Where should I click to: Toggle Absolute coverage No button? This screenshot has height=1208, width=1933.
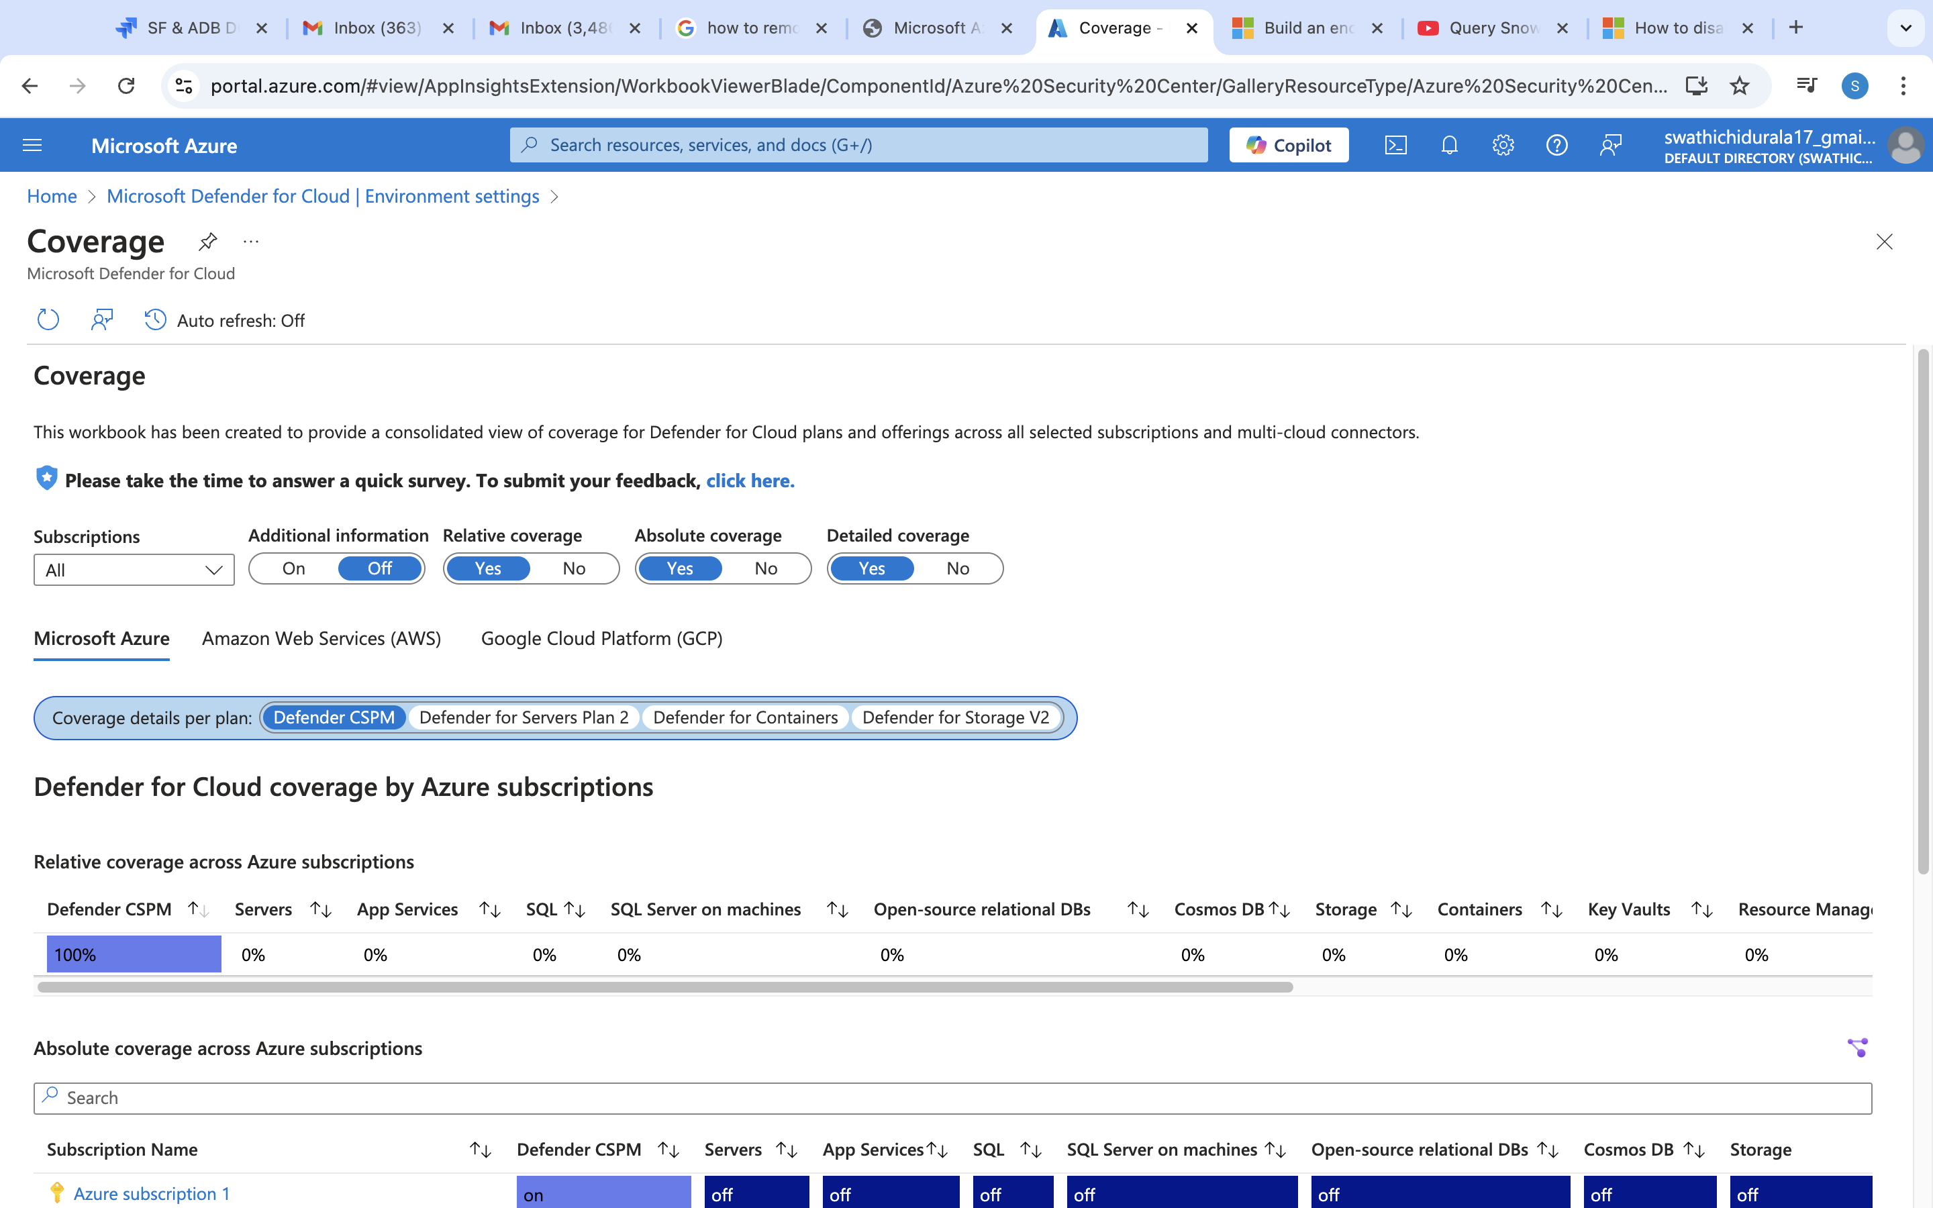(765, 568)
